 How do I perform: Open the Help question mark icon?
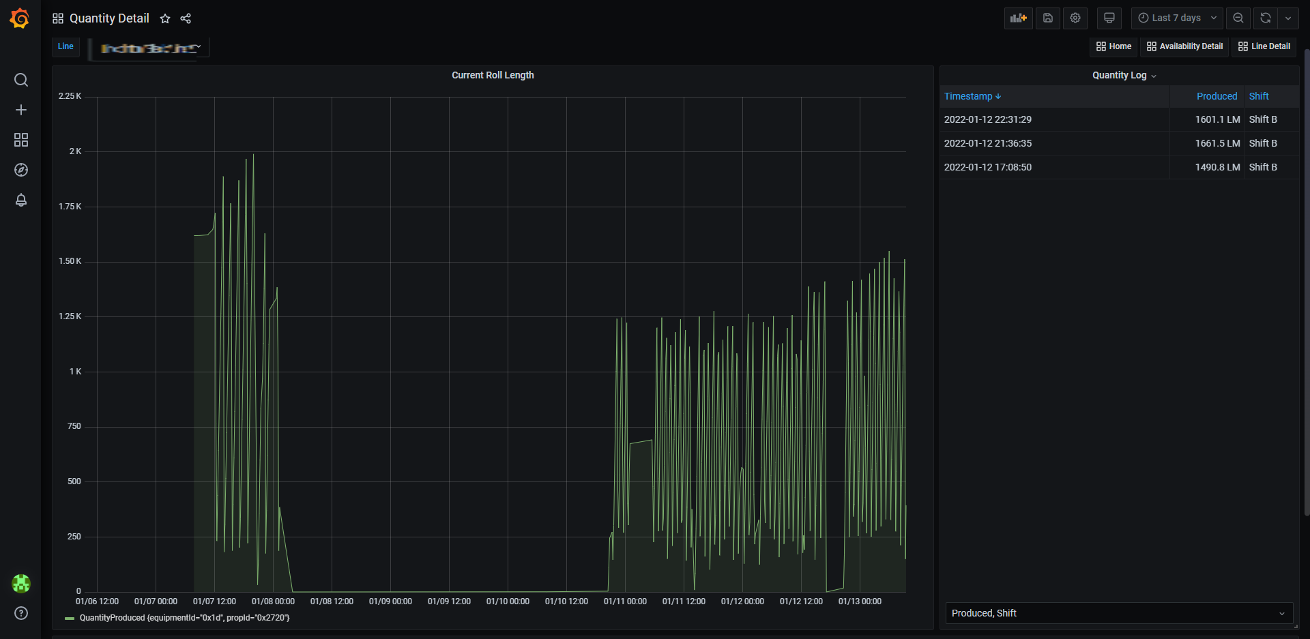coord(21,613)
